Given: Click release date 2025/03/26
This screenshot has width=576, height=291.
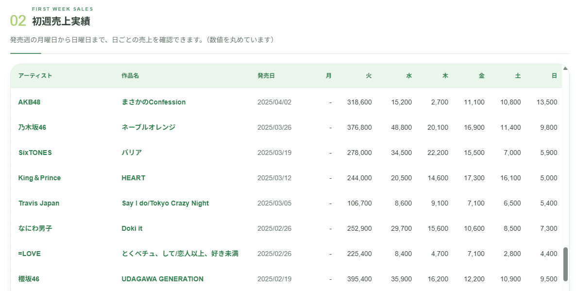Looking at the screenshot, I should [x=274, y=127].
